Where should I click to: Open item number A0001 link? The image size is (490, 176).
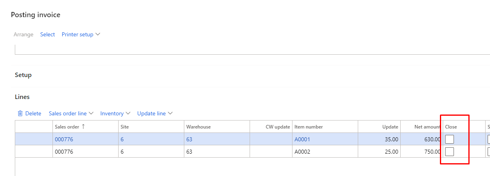point(302,139)
